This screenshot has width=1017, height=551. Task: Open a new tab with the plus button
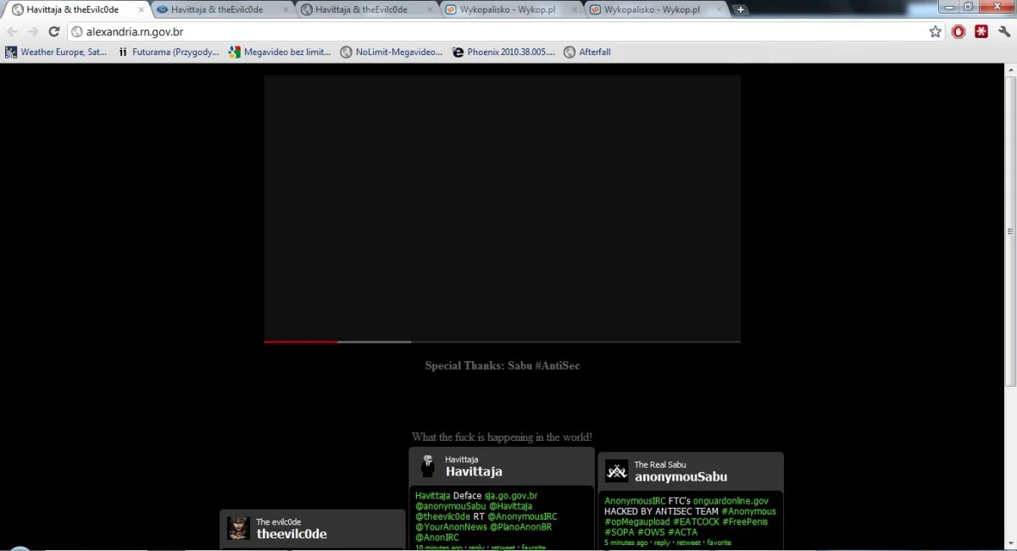(740, 9)
